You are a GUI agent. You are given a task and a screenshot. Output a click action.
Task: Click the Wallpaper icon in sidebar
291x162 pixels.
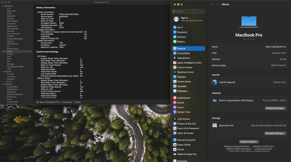click(175, 91)
